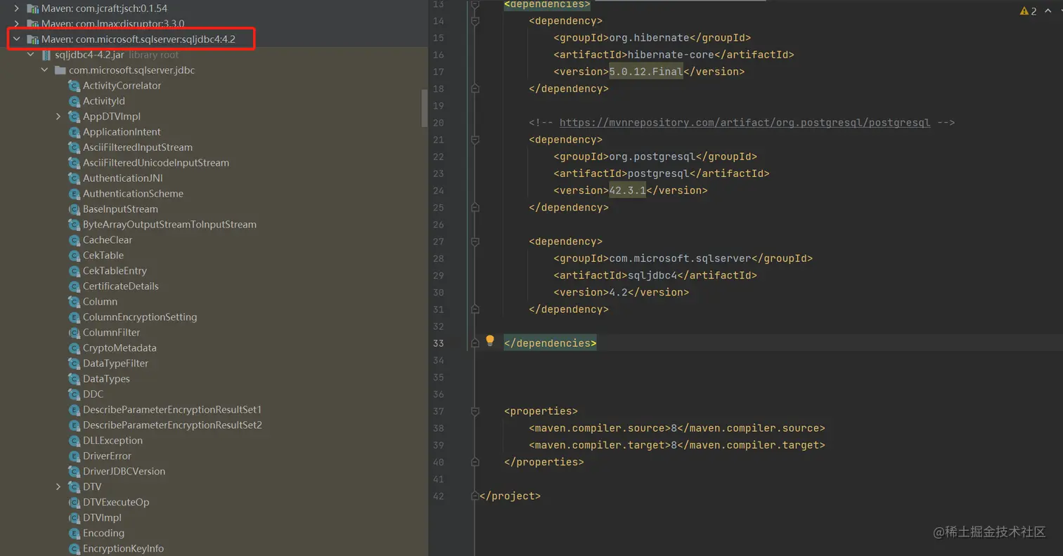
Task: Click the sqljdbc4 artifactId text in the editor
Action: [652, 275]
